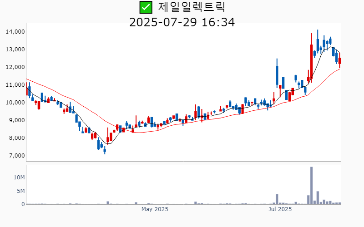The width and height of the screenshot is (364, 227).
Task: Click the Jul 2025 date label
Action: point(280,209)
